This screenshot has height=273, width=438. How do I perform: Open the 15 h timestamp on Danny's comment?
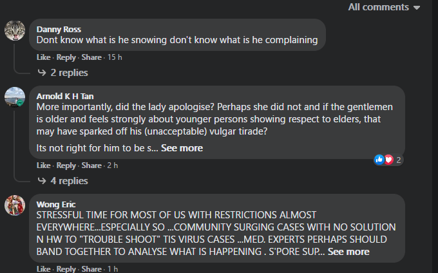click(115, 57)
